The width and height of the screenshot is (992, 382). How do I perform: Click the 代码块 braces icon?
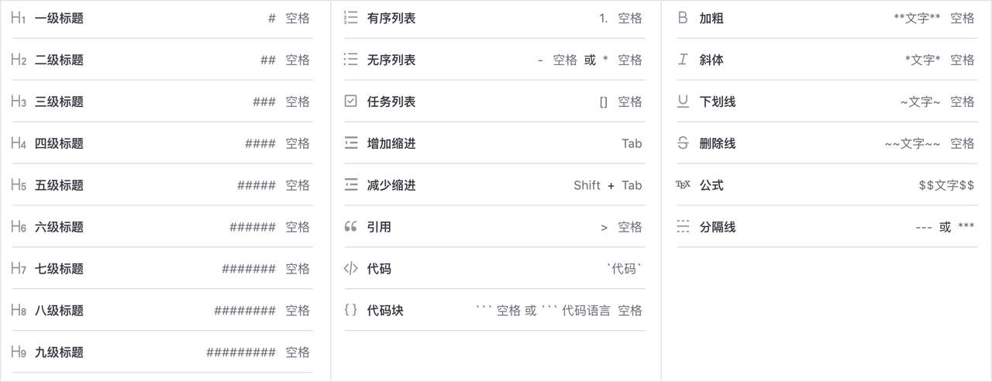350,311
